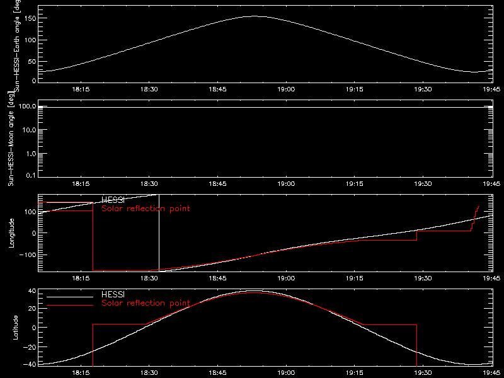Click the red legend line sample in Latitude plot
Image resolution: width=504 pixels, height=378 pixels.
tap(70, 305)
